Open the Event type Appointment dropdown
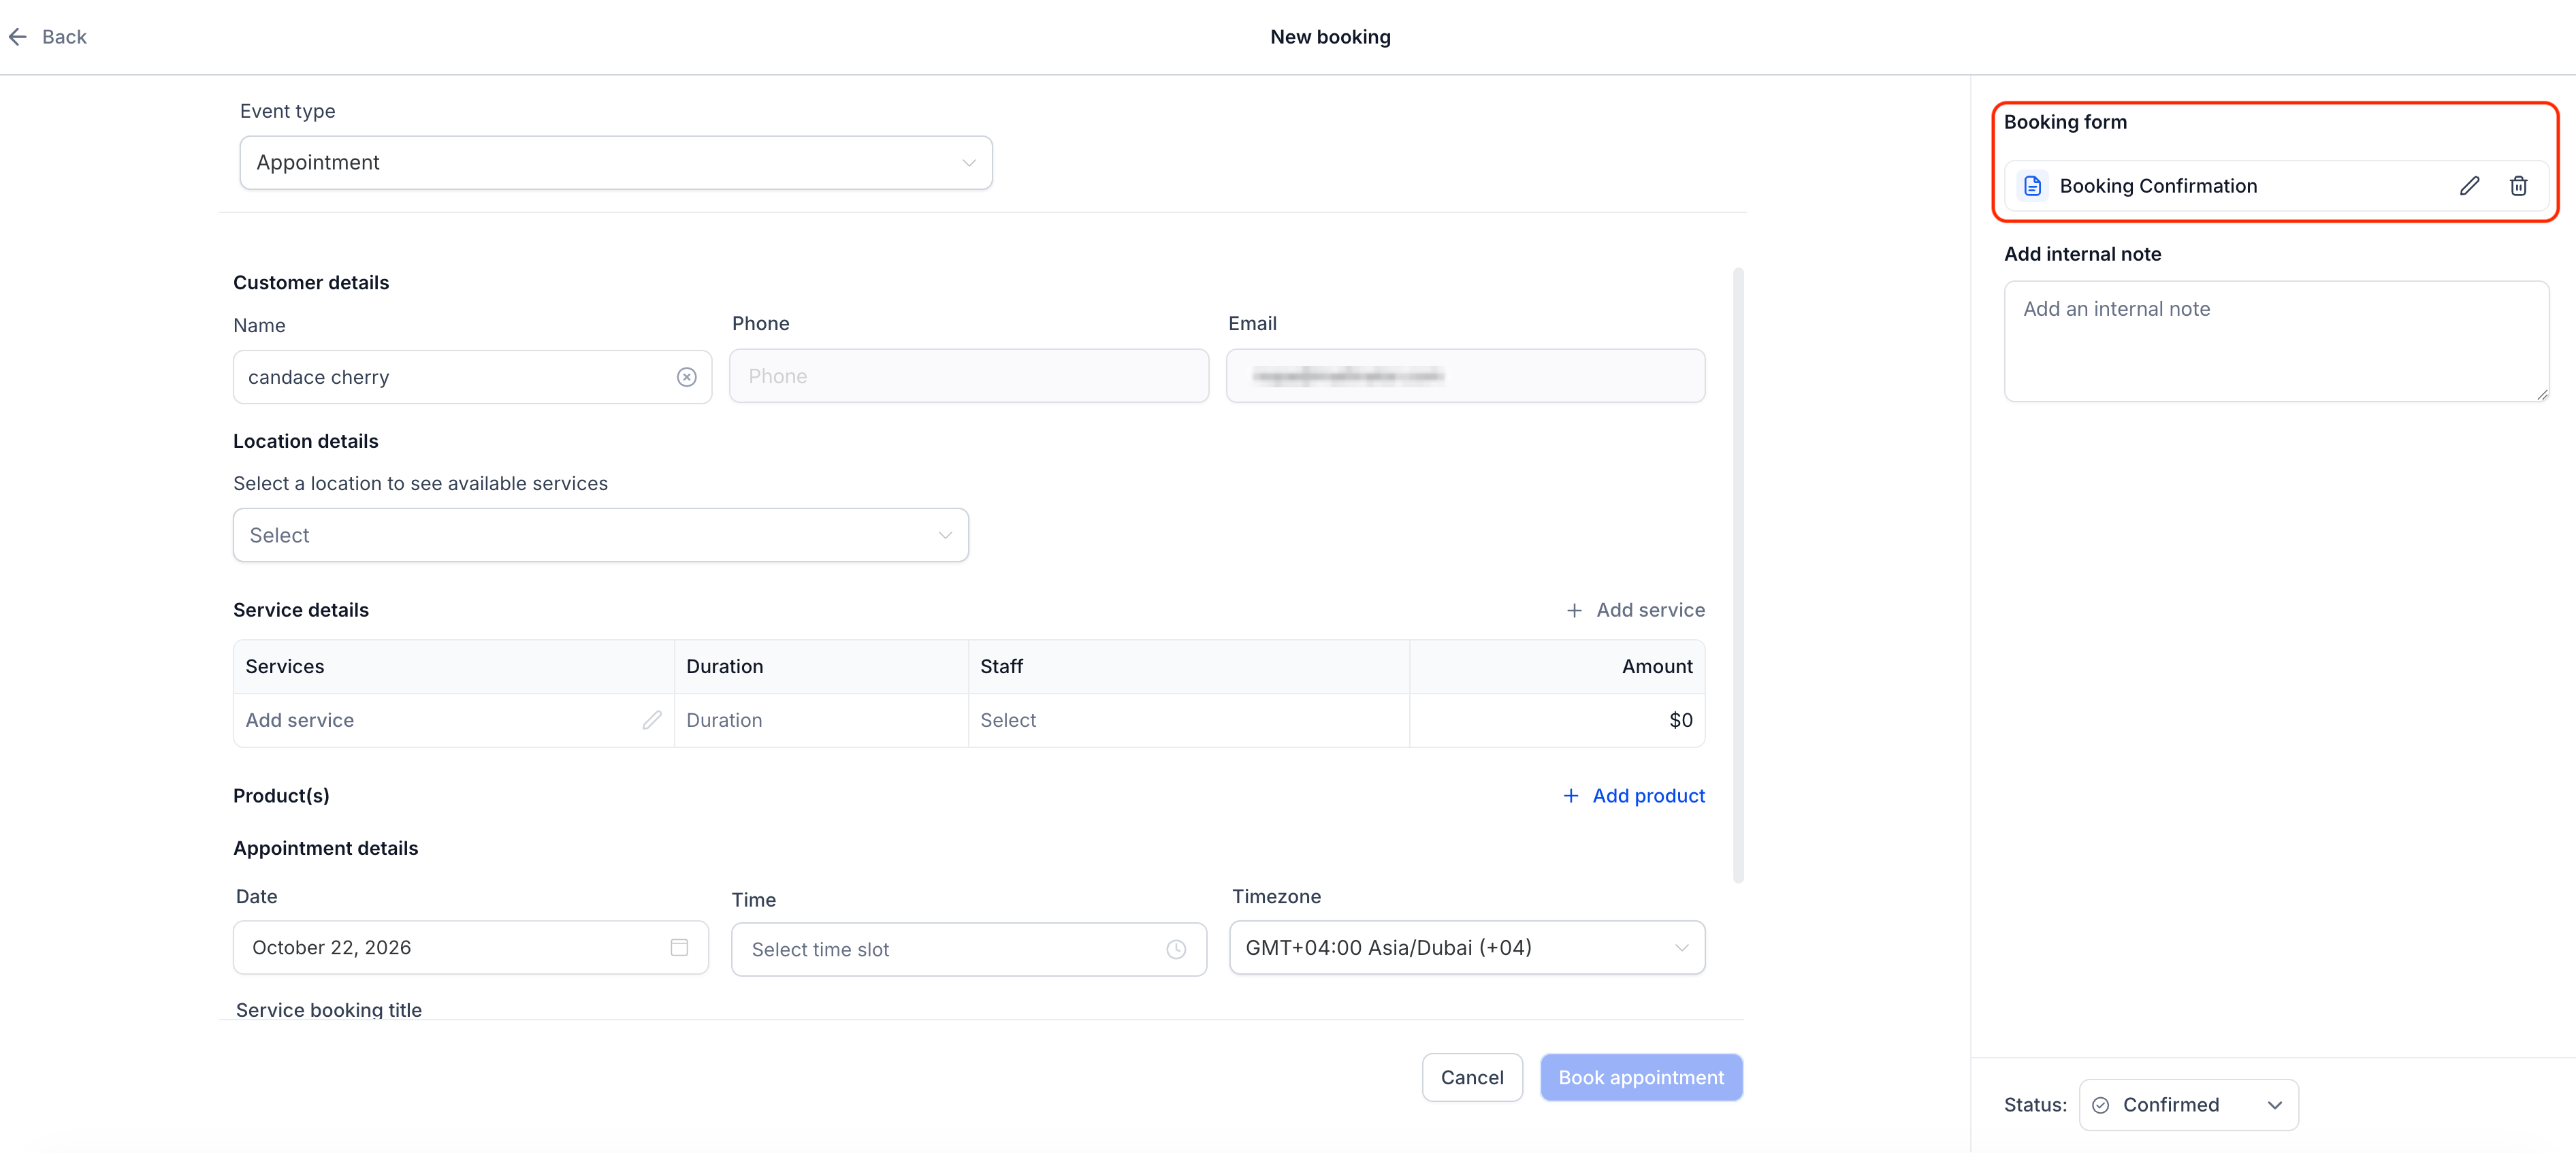 tap(616, 162)
